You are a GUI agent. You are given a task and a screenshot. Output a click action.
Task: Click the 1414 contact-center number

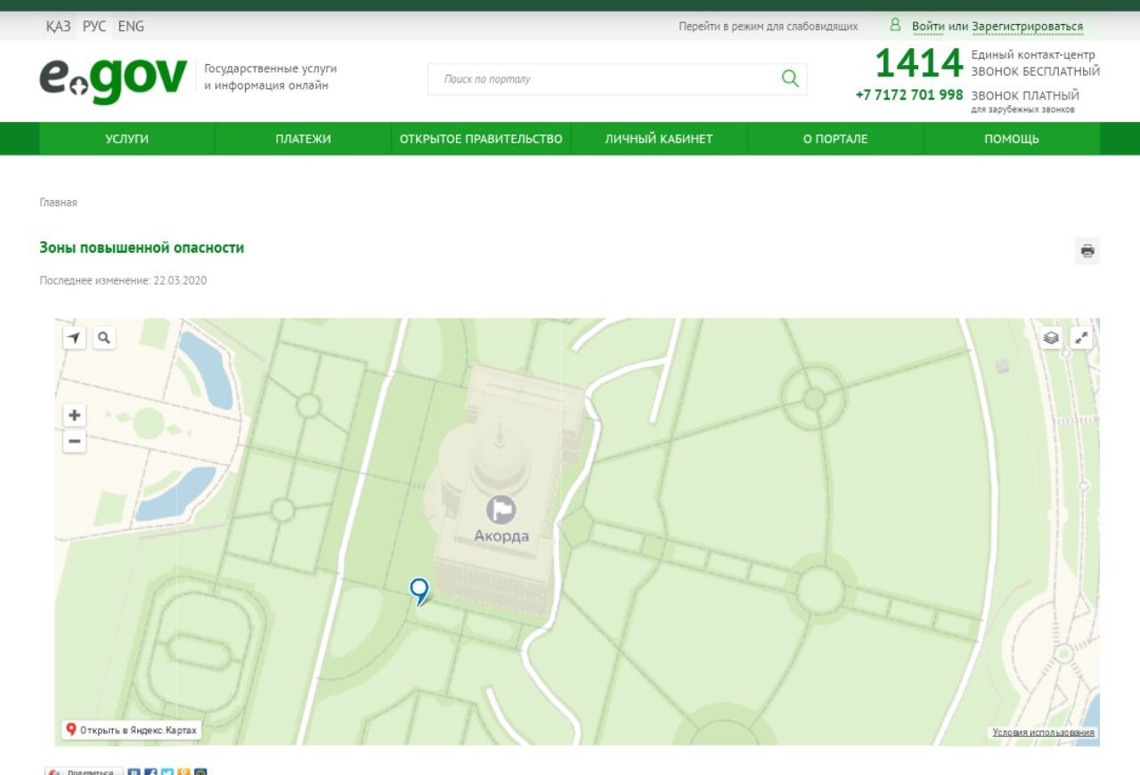919,64
